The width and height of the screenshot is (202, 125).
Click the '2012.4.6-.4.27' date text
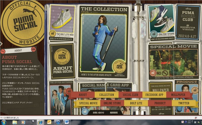pyautogui.click(x=187, y=36)
